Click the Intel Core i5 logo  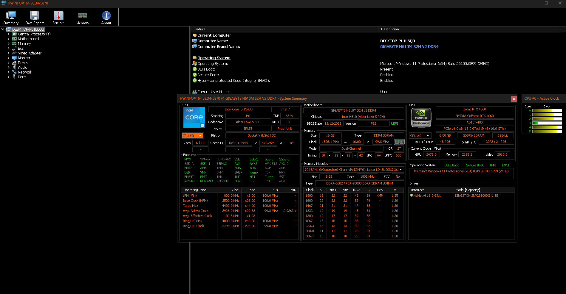pyautogui.click(x=194, y=118)
